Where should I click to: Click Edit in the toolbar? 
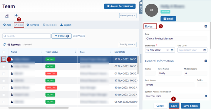click(x=19, y=25)
